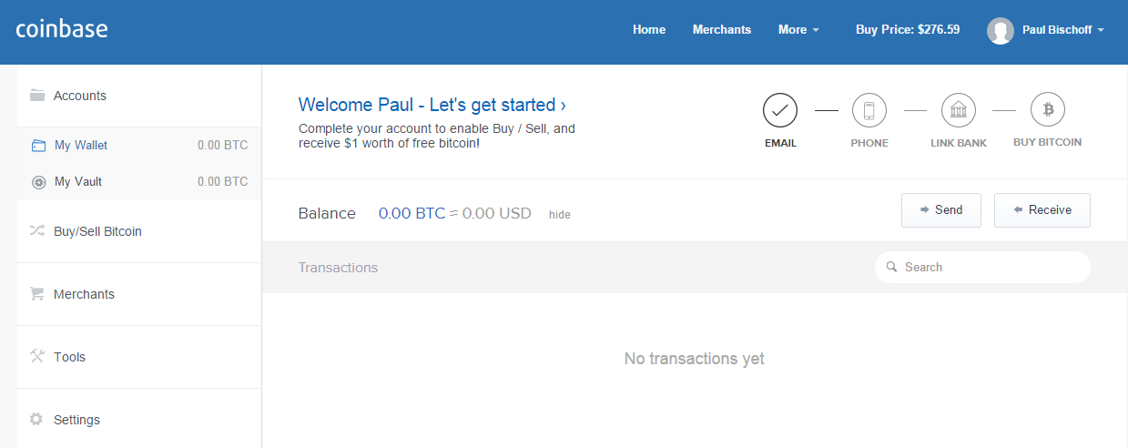This screenshot has height=448, width=1128.
Task: Click the Email checkmark step icon
Action: [x=780, y=111]
